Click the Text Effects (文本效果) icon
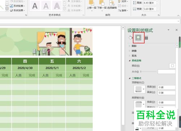Viewport: 181px width, 131px height. point(69,10)
